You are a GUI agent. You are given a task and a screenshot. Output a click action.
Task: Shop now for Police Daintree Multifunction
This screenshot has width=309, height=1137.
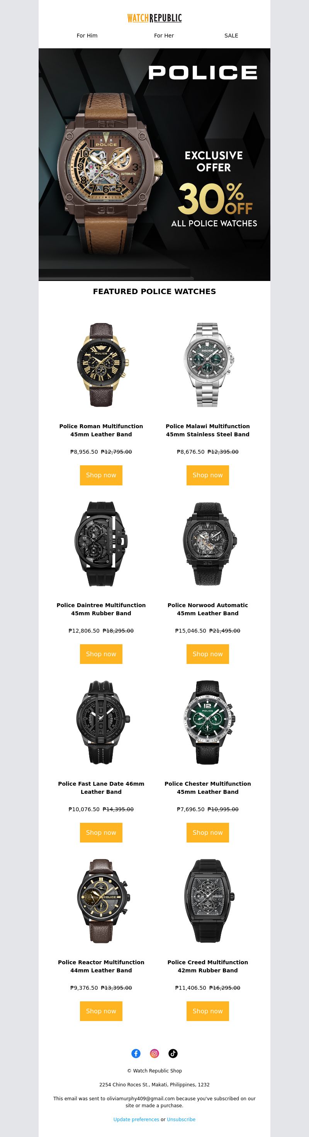pos(101,654)
